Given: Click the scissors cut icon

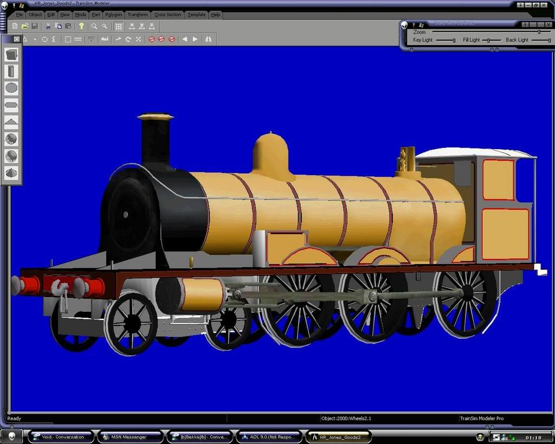Looking at the screenshot, I should pos(48,26).
